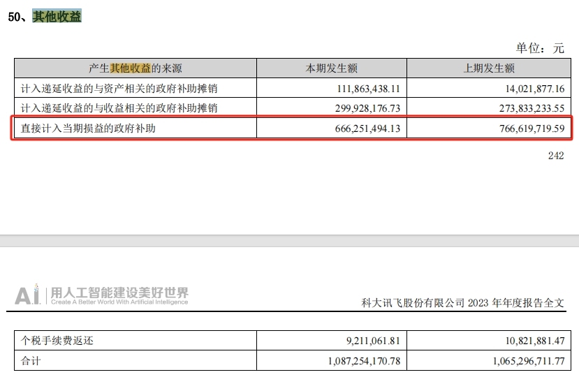Select the 合计 total row label
Image resolution: width=579 pixels, height=377 pixels.
[x=31, y=360]
